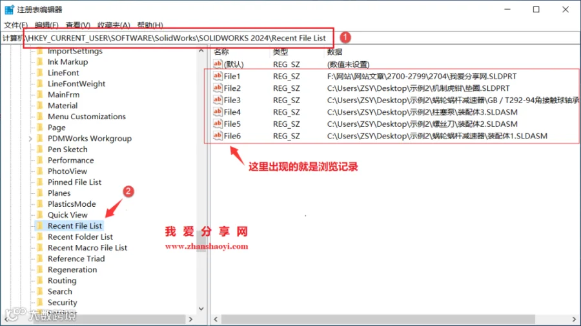Select the Planes folder icon
581x326 pixels.
(x=39, y=193)
